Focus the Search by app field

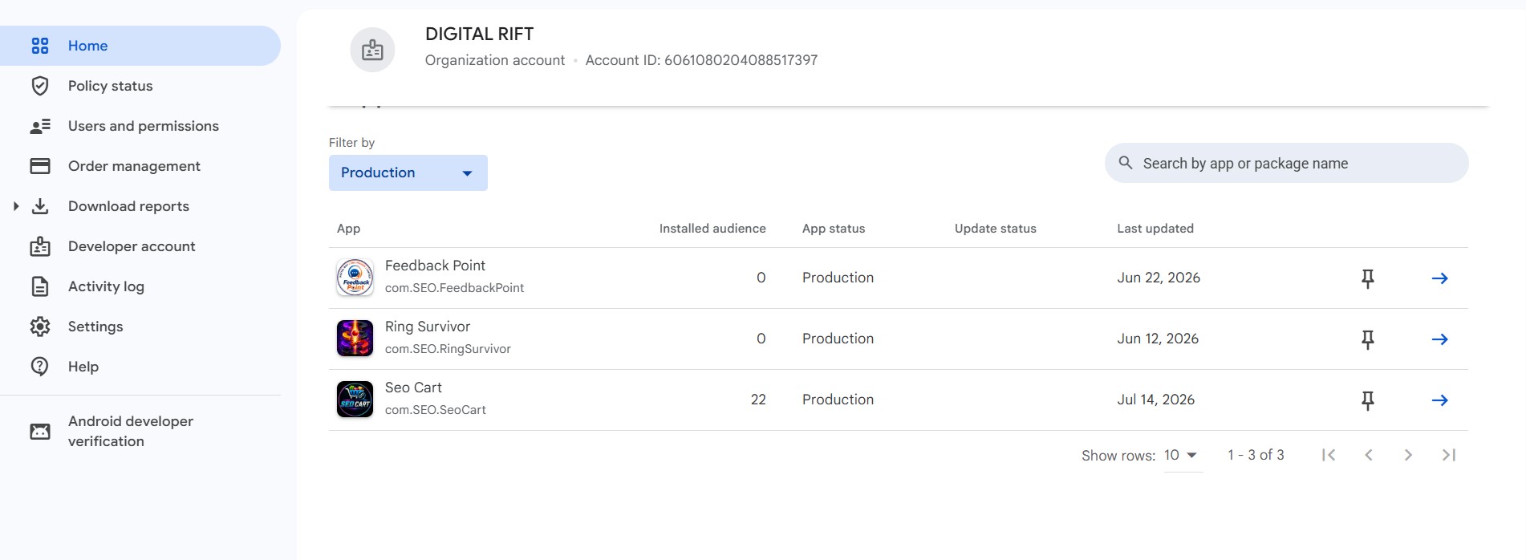tap(1287, 163)
